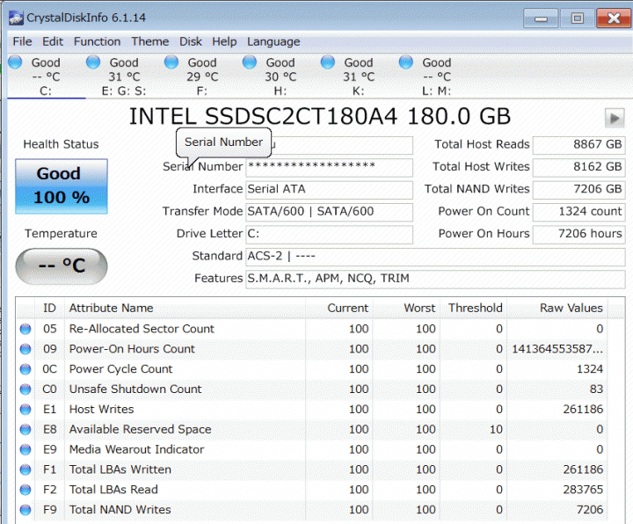
Task: Click the Health Status label
Action: pos(61,144)
